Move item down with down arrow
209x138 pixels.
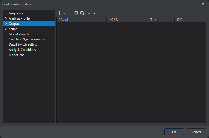point(95,13)
